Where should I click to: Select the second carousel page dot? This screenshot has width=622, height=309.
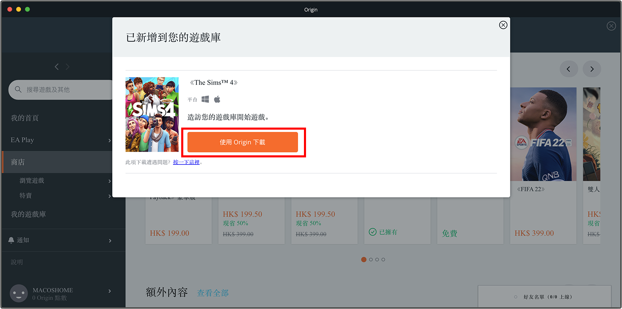coord(370,260)
